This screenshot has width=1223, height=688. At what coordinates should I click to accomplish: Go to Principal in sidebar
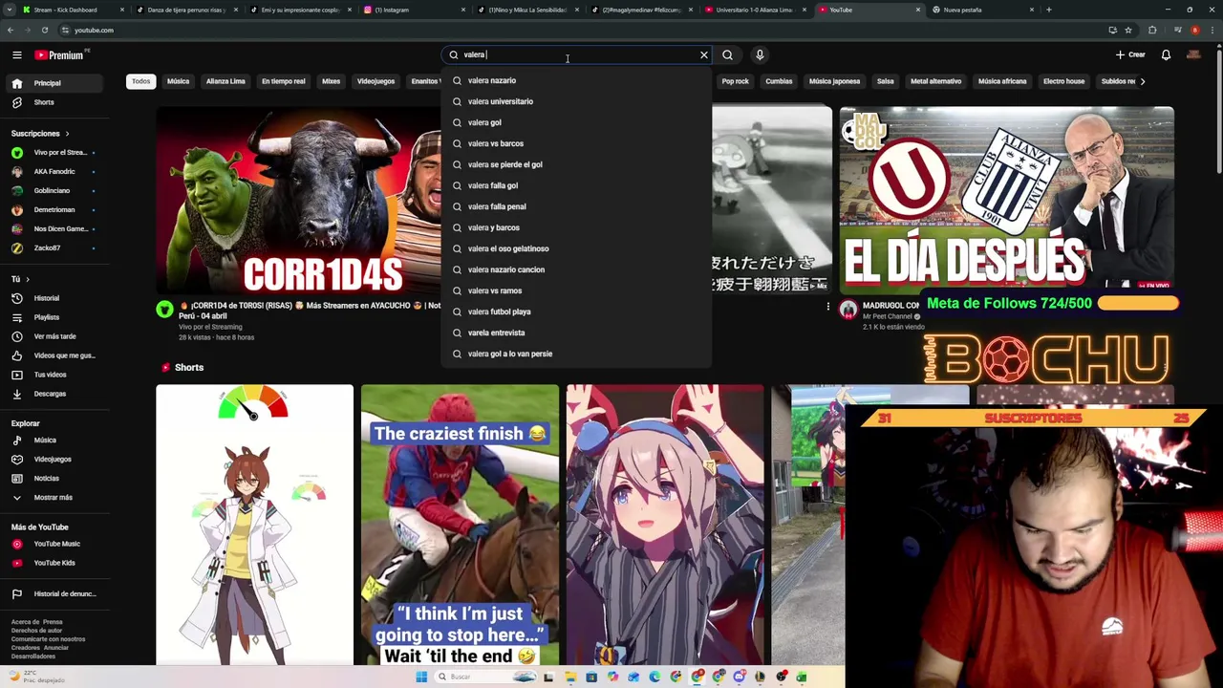click(x=54, y=83)
